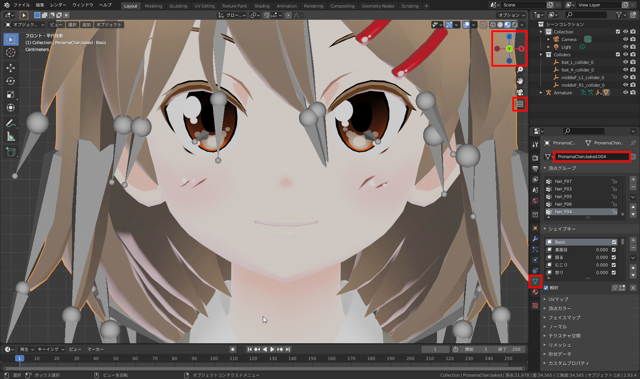
Task: Select the Object Data Properties tab
Action: tap(535, 281)
